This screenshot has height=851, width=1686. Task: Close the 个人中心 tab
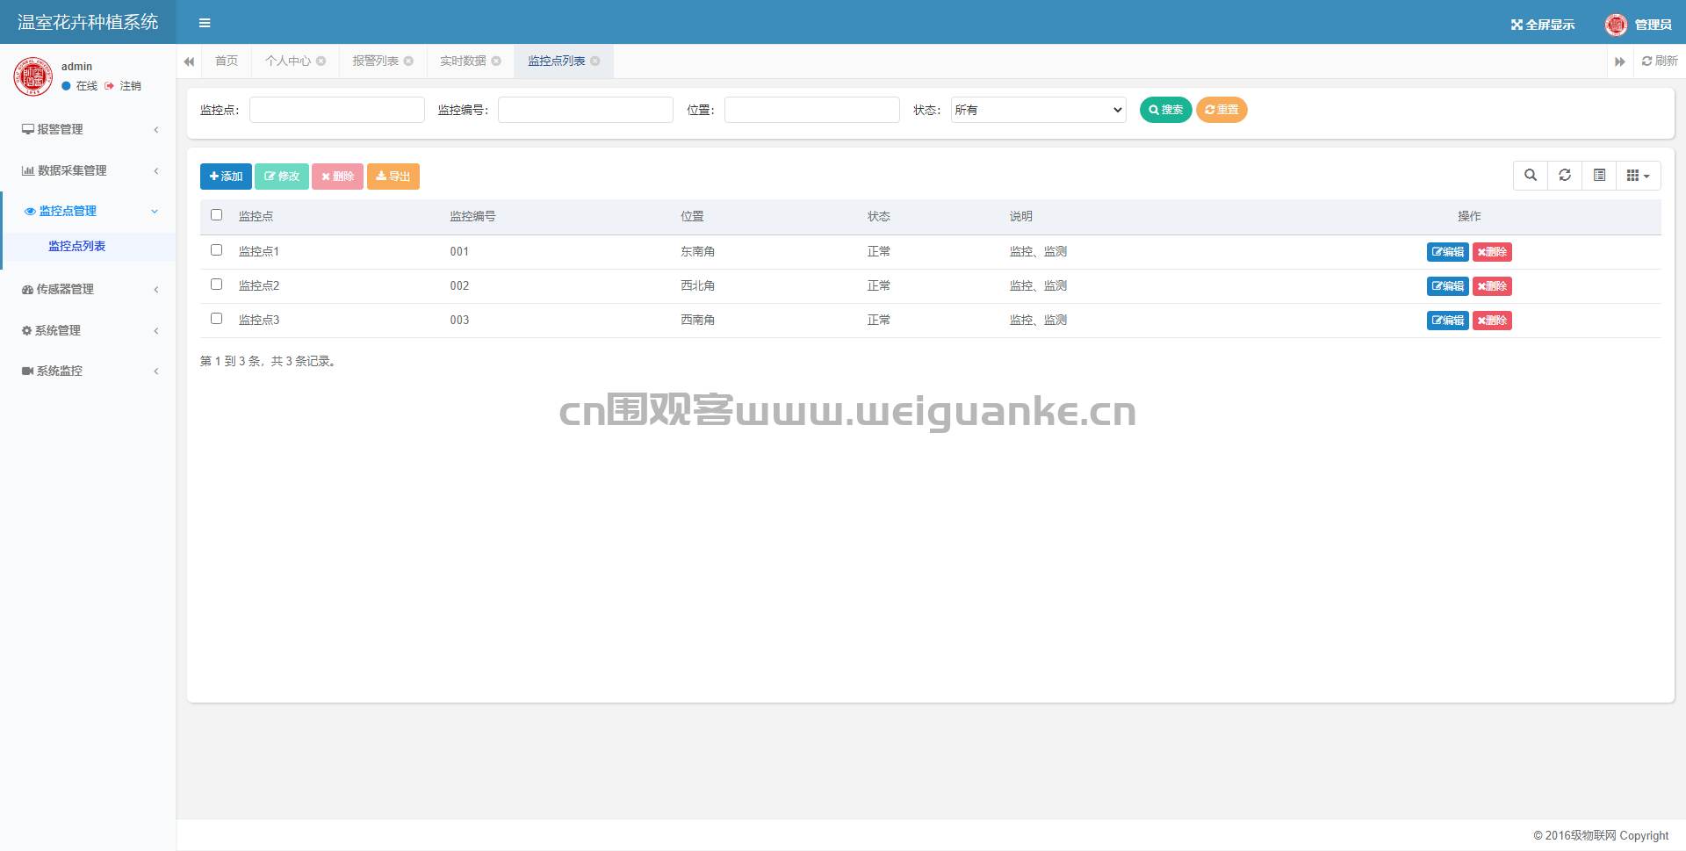(x=321, y=61)
